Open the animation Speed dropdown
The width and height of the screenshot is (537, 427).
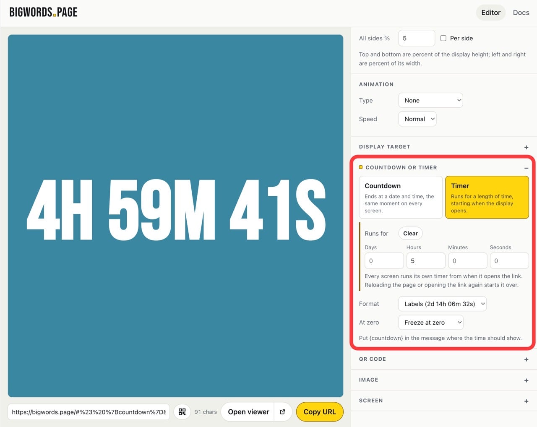click(417, 119)
